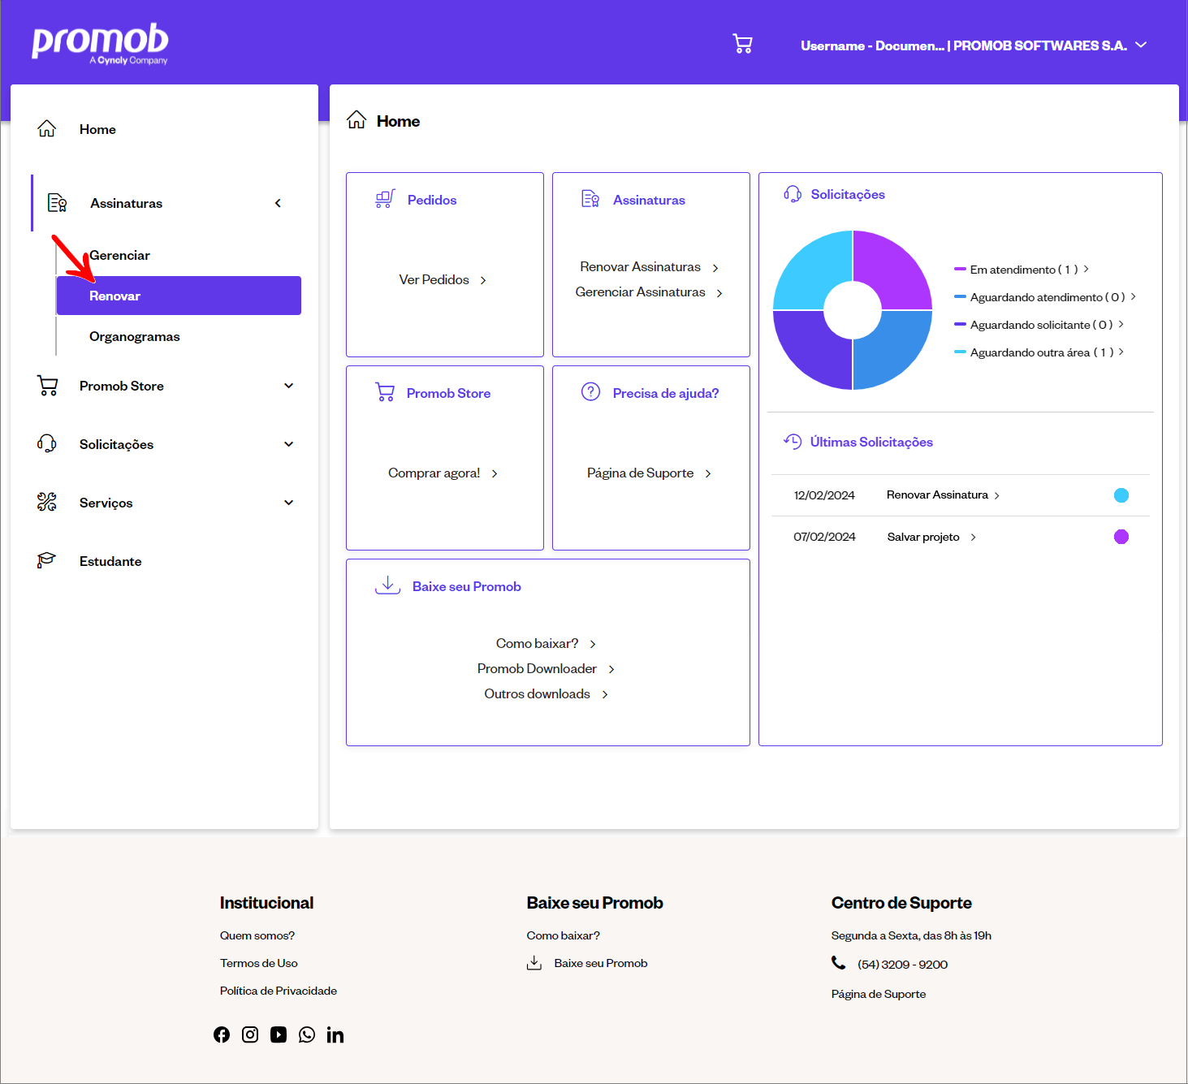Click the Aguardando atendimento legend entry
The image size is (1188, 1084).
click(1045, 297)
